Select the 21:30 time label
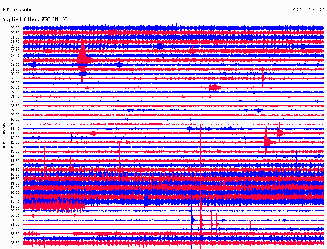This screenshot has height=249, width=327. click(15, 225)
